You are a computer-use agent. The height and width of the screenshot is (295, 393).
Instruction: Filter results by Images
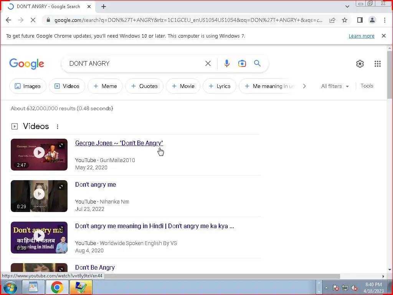pos(28,86)
